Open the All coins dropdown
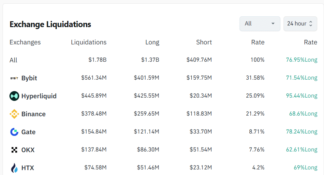 coord(259,24)
